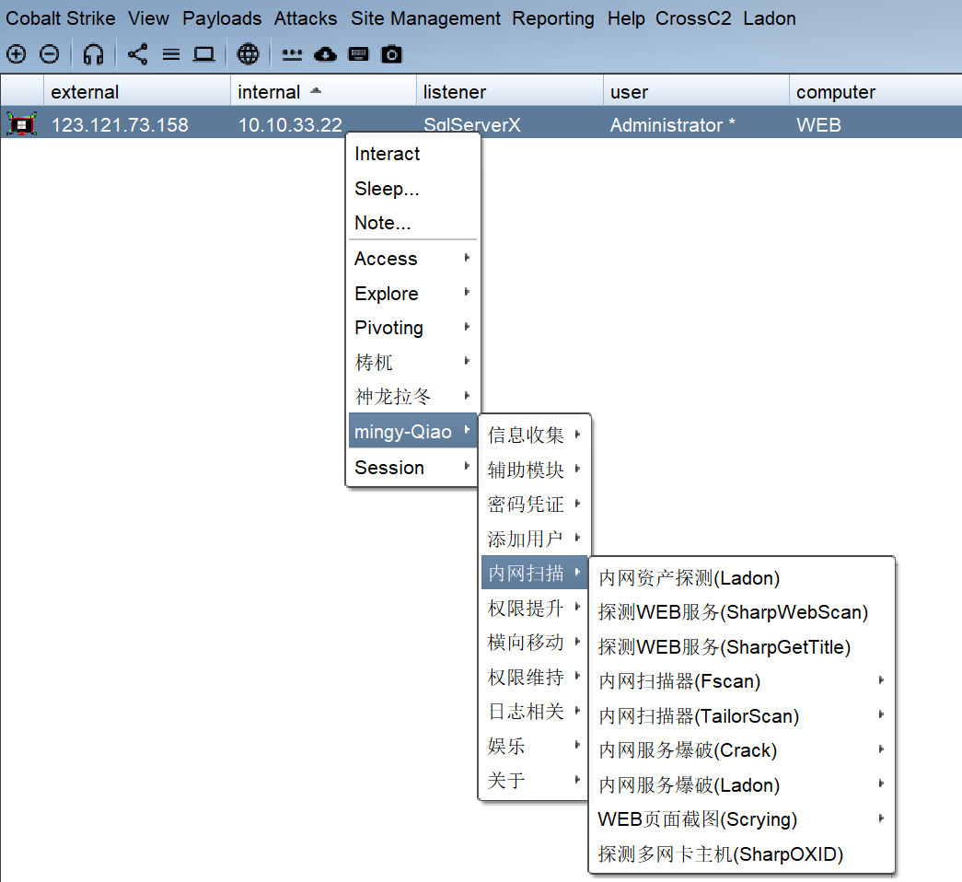Open the Attacks menu in menu bar
This screenshot has height=882, width=962.
tap(306, 18)
